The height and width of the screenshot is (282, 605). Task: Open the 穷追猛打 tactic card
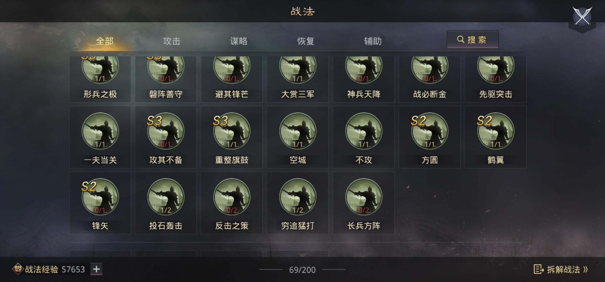click(298, 203)
